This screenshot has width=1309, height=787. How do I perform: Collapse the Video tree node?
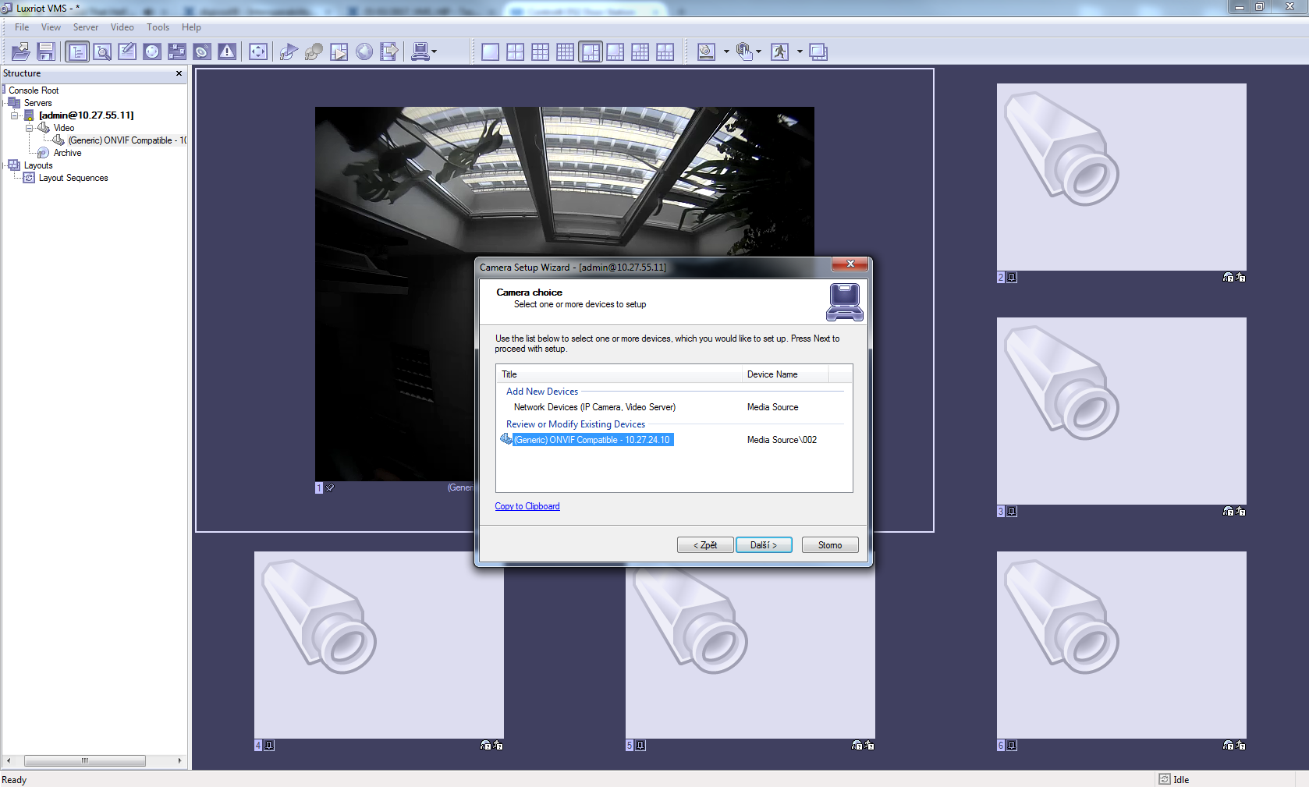(29, 128)
